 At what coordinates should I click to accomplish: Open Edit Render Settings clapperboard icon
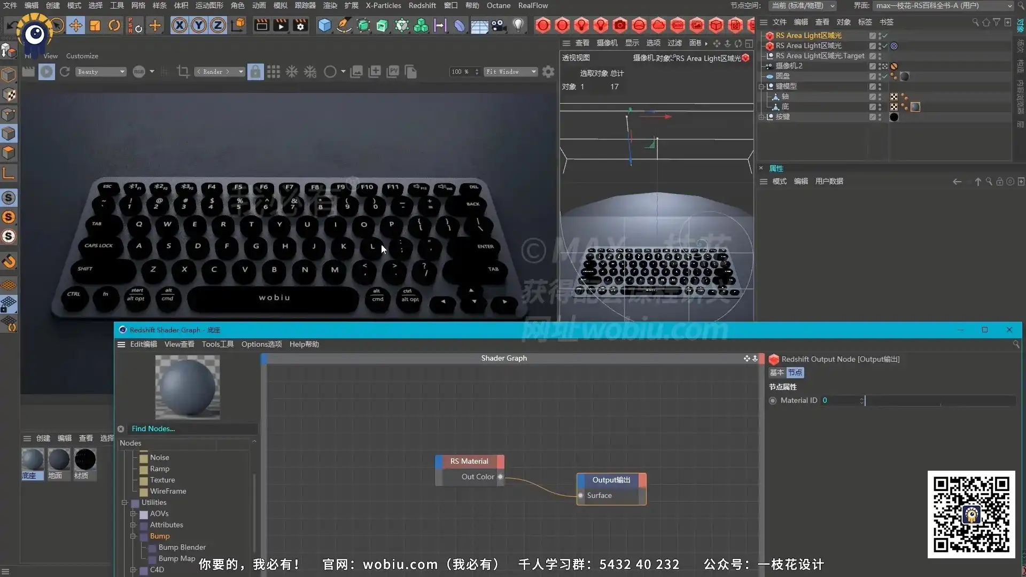point(300,25)
